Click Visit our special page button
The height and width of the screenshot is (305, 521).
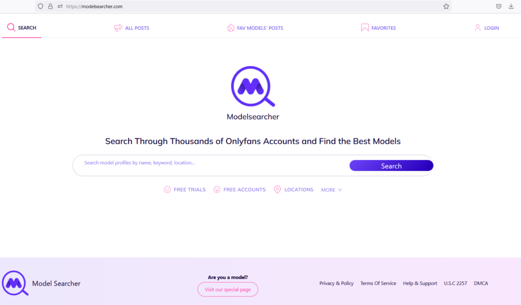pyautogui.click(x=227, y=289)
